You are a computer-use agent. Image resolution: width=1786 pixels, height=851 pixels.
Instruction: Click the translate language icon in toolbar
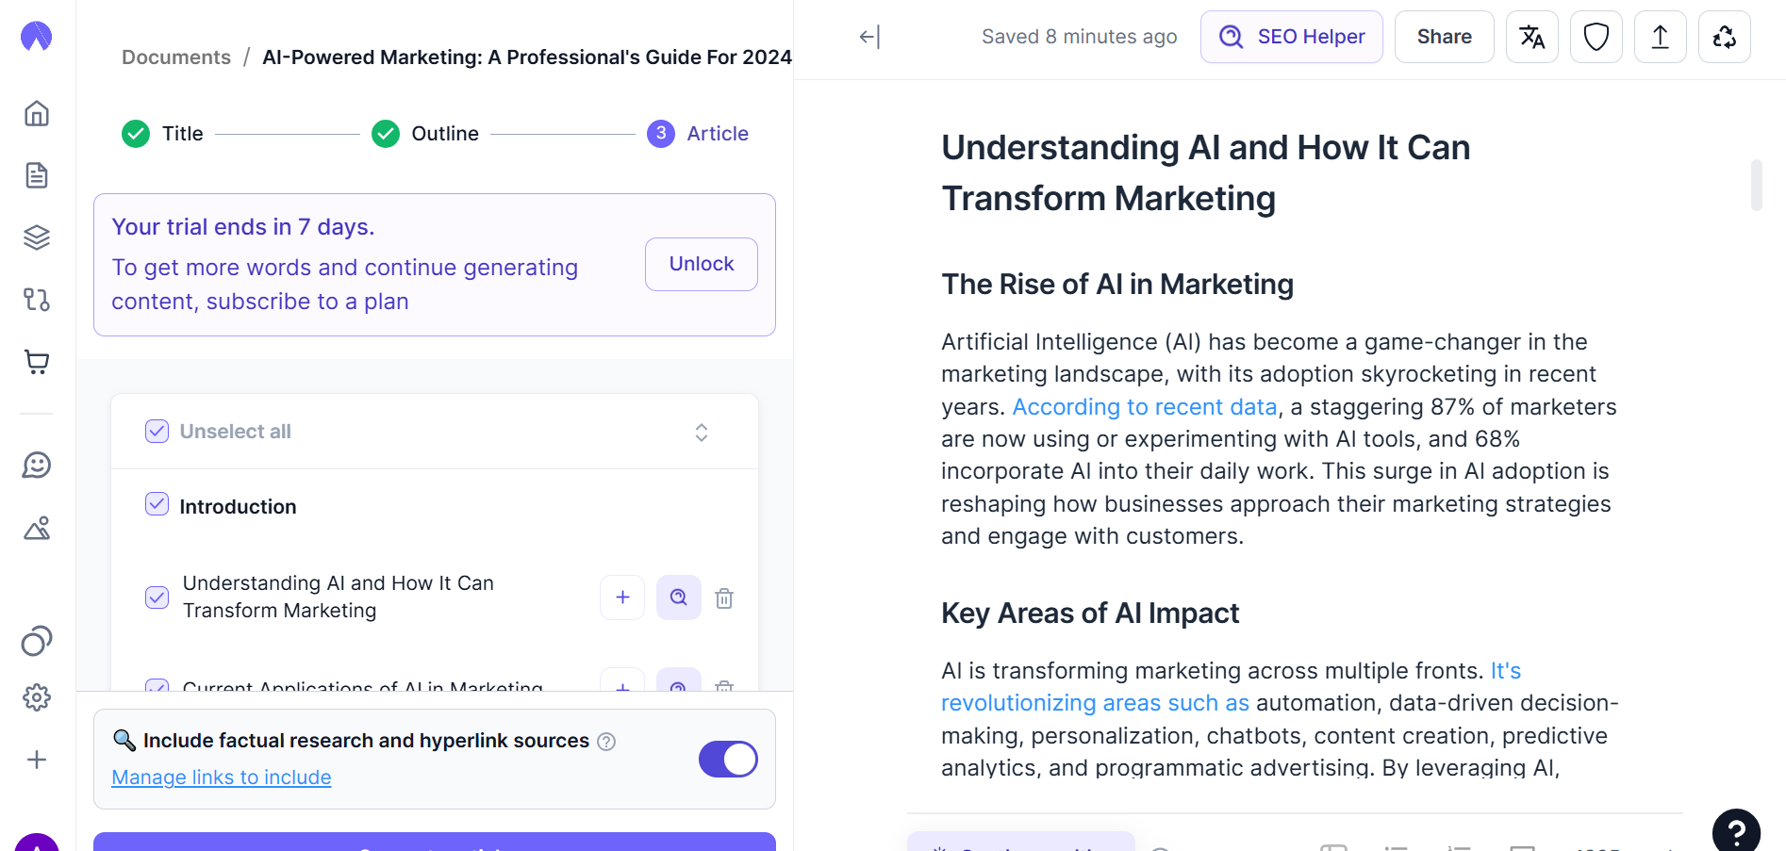pyautogui.click(x=1532, y=37)
